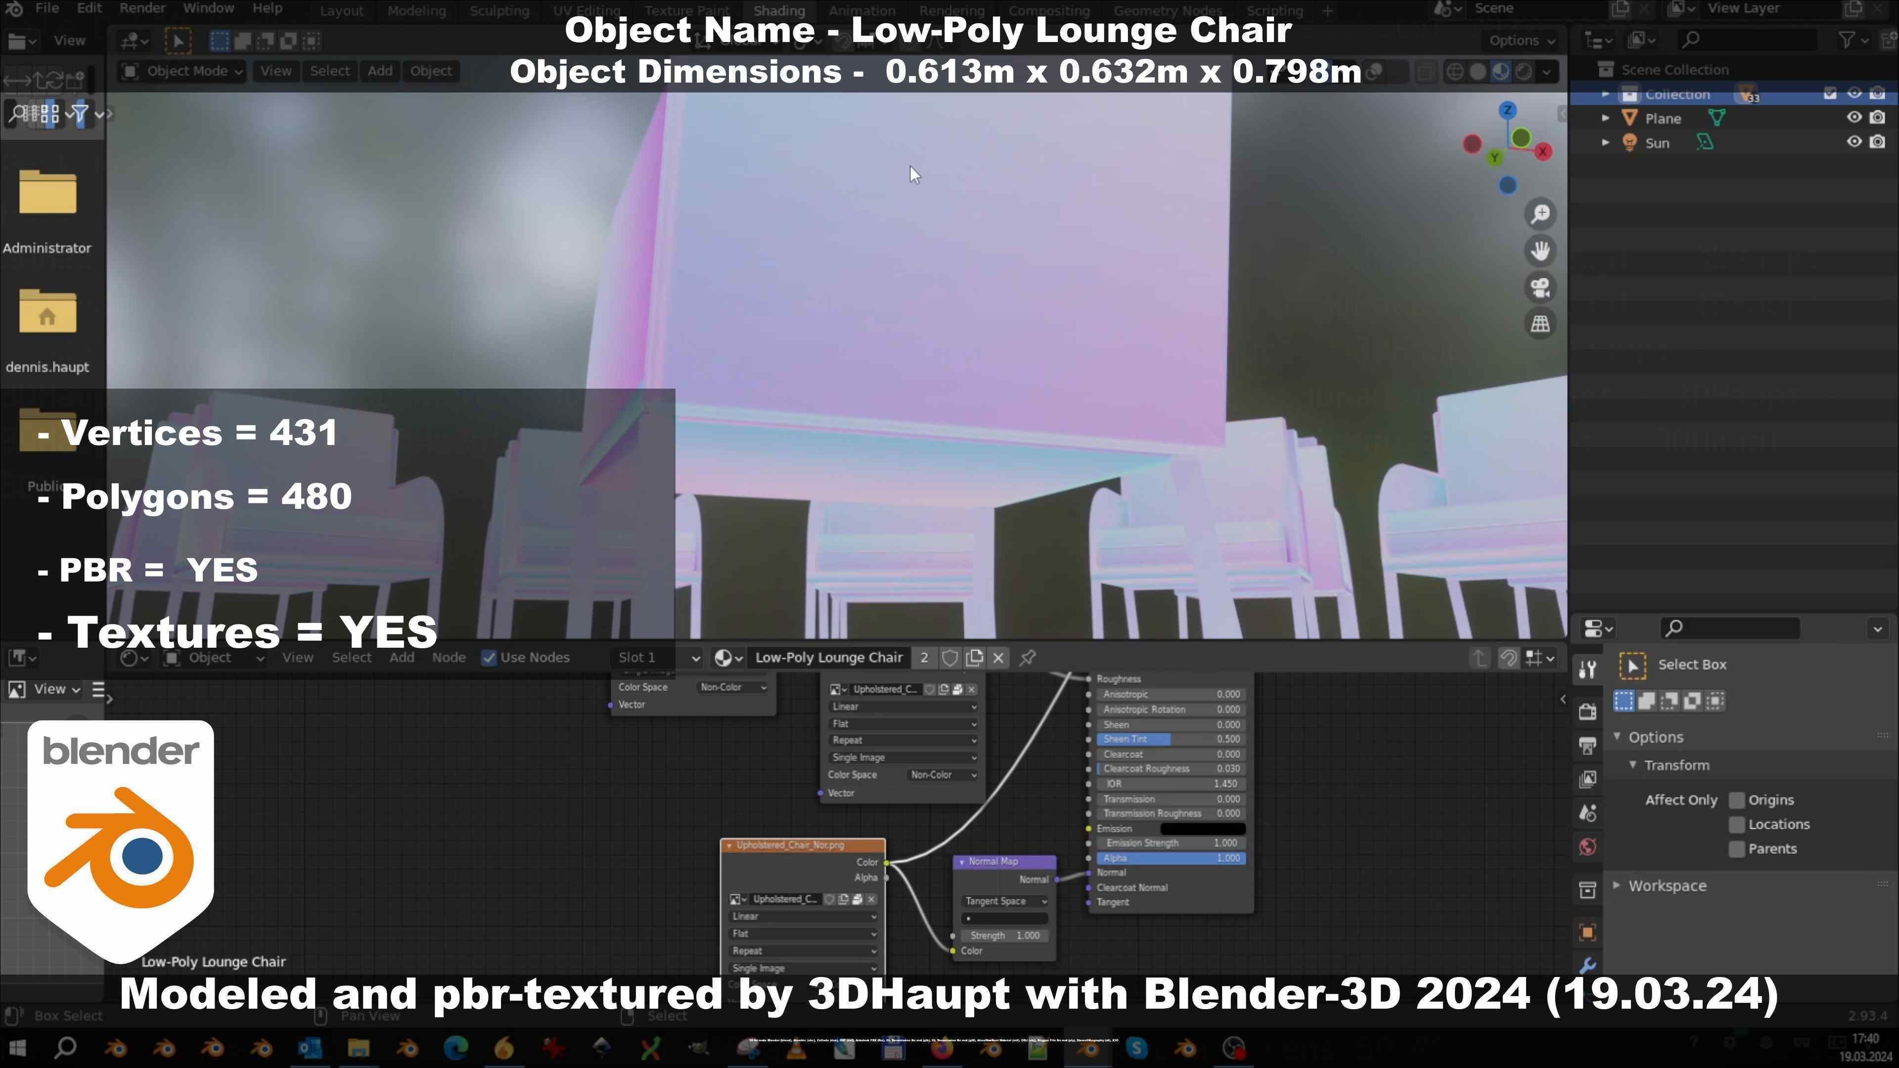Open Microsoft Edge from the taskbar
Screen dimensions: 1899x1068
point(455,1047)
